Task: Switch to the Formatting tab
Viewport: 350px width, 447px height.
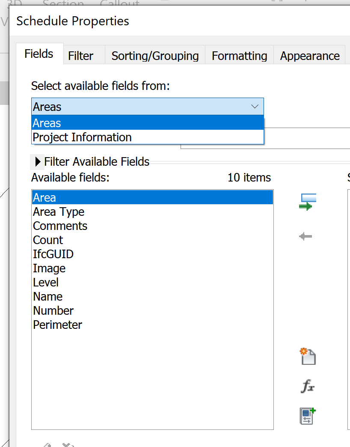Action: (239, 56)
